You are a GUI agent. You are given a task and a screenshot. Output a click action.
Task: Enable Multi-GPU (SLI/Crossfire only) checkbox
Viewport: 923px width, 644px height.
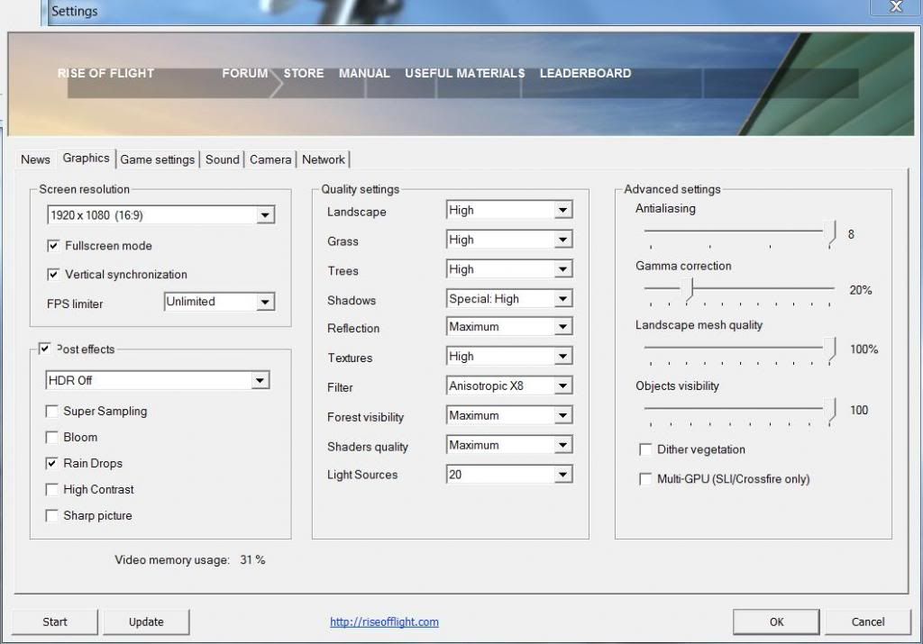point(645,479)
